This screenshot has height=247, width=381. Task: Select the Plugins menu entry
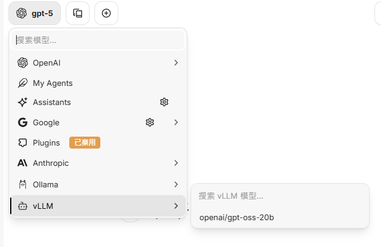[x=46, y=143]
